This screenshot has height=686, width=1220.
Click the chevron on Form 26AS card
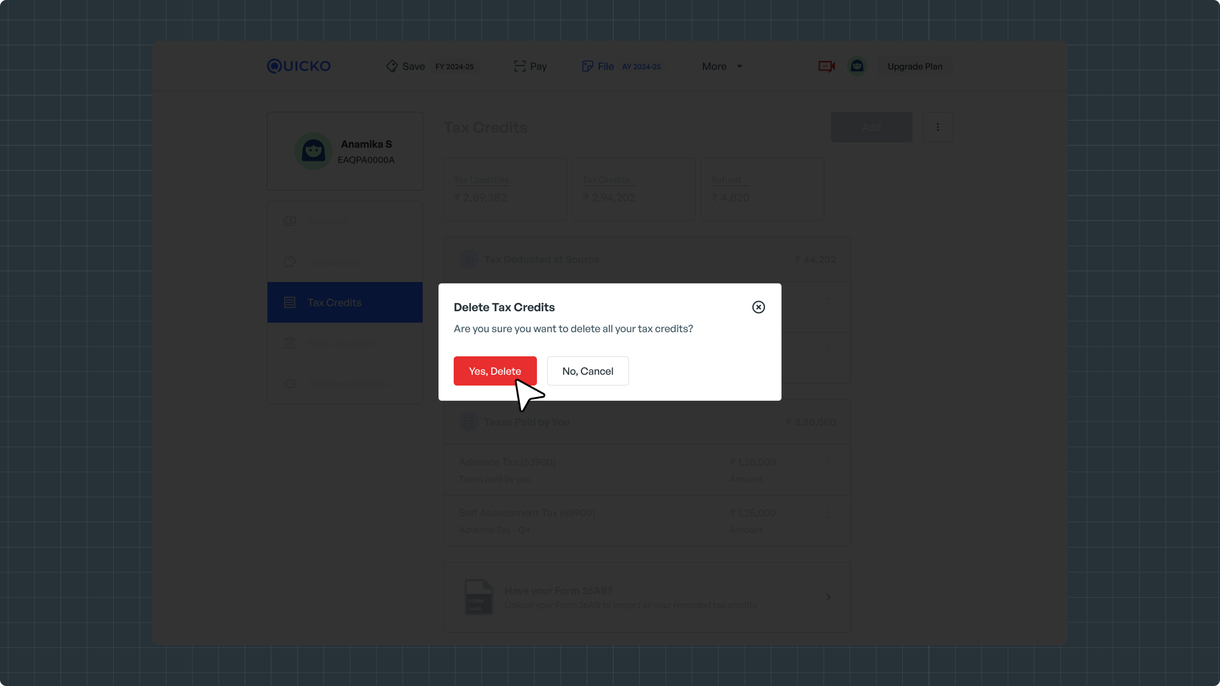[828, 597]
